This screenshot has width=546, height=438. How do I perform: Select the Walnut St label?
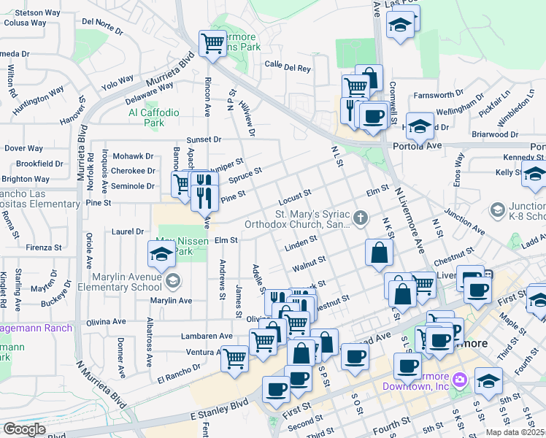pos(309,264)
